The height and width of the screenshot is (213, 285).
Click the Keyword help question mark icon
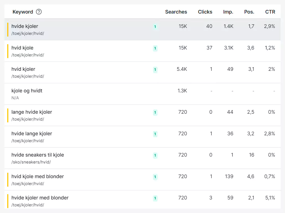point(39,12)
